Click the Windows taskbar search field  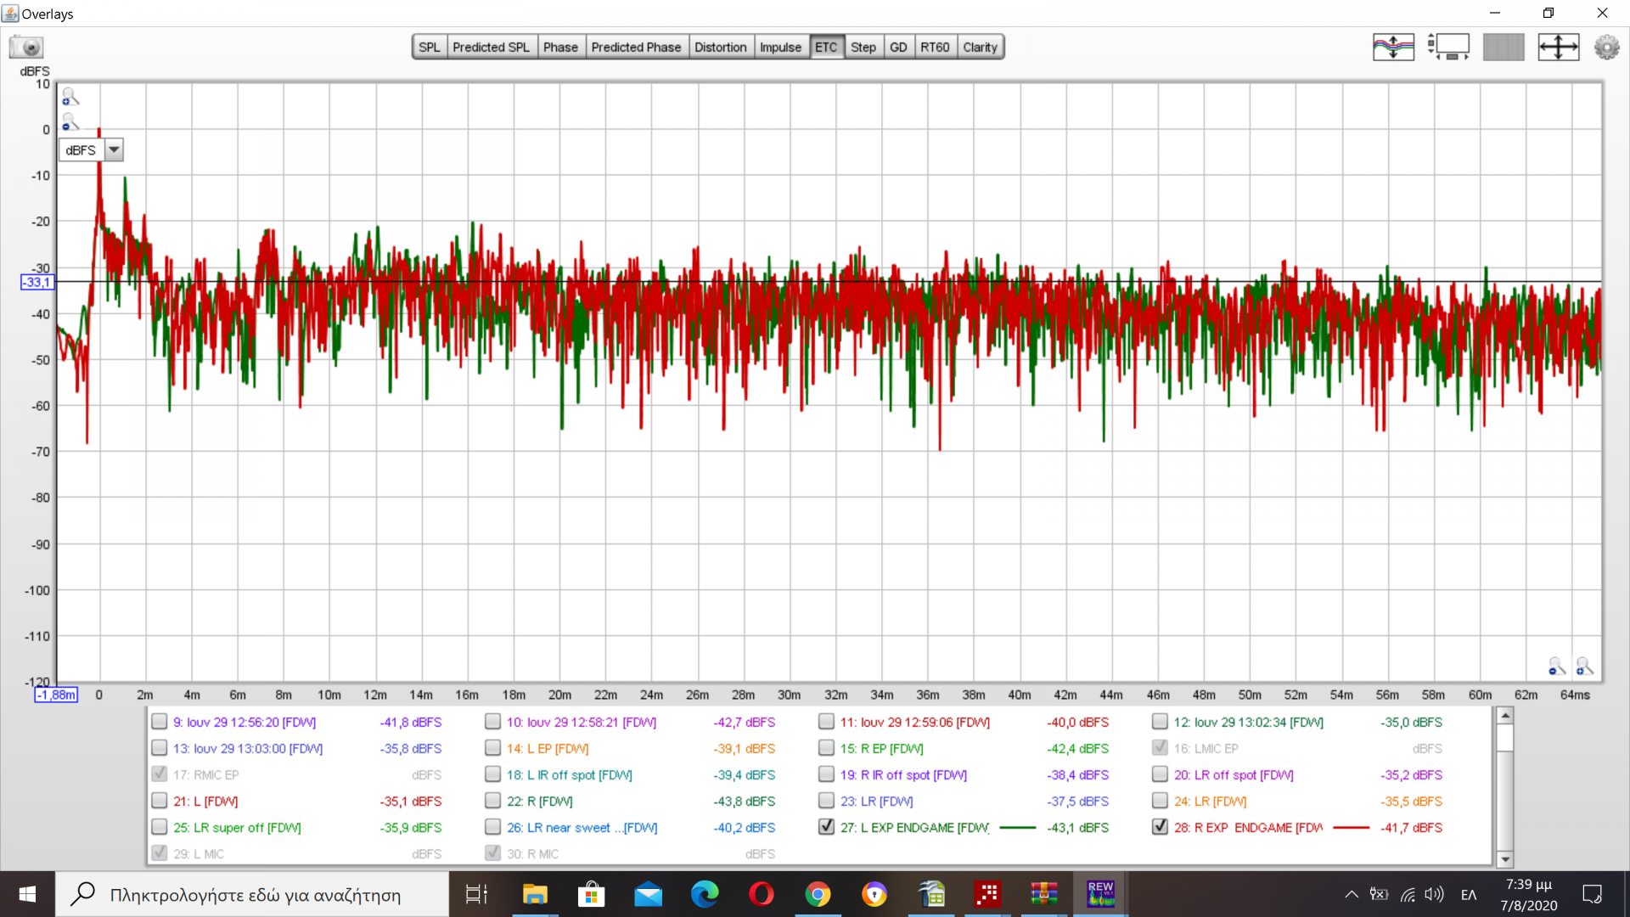pyautogui.click(x=255, y=895)
